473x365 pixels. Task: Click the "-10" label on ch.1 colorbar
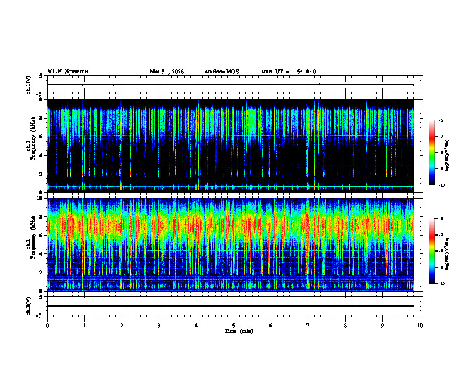click(442, 185)
